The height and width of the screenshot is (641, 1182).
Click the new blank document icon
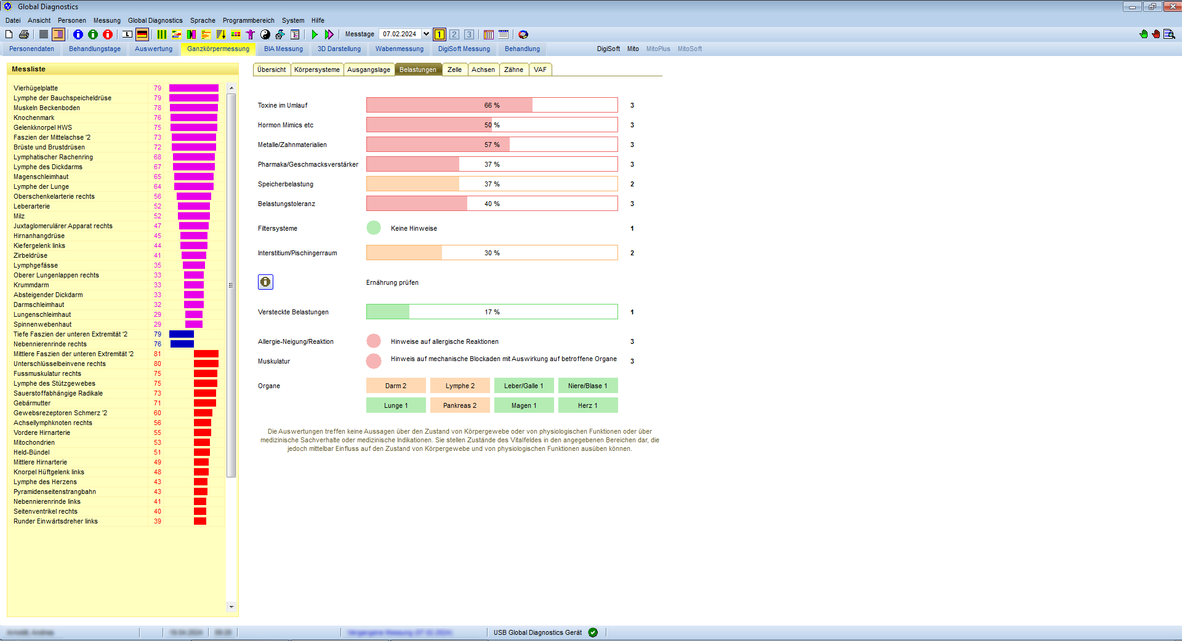pos(9,34)
